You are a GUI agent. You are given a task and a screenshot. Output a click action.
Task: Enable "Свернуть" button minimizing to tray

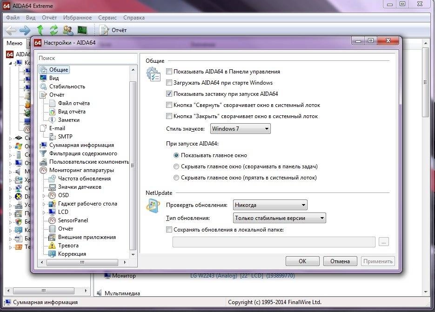tap(169, 105)
